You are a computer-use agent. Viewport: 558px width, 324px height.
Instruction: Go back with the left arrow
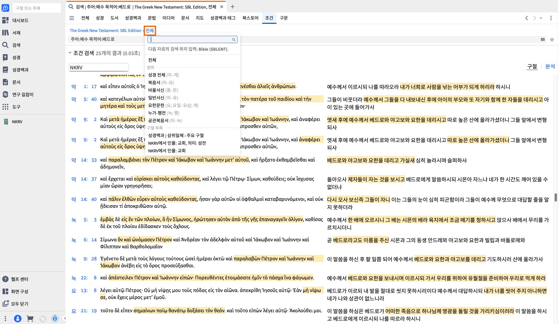click(x=527, y=18)
